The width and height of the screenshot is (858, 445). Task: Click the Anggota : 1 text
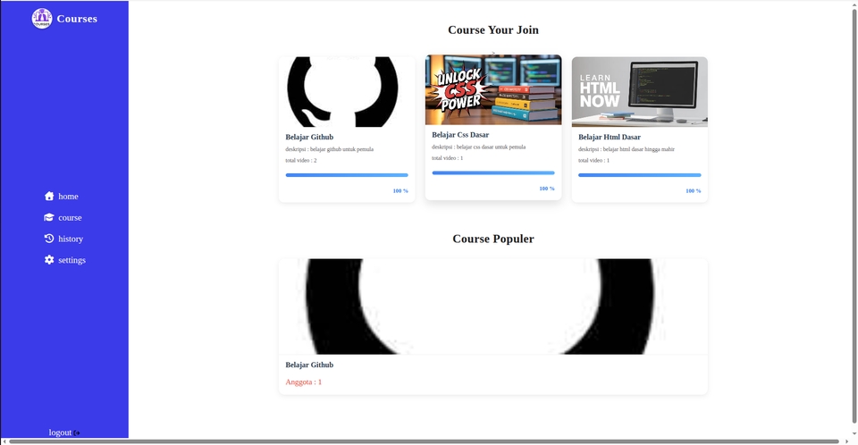(x=304, y=382)
